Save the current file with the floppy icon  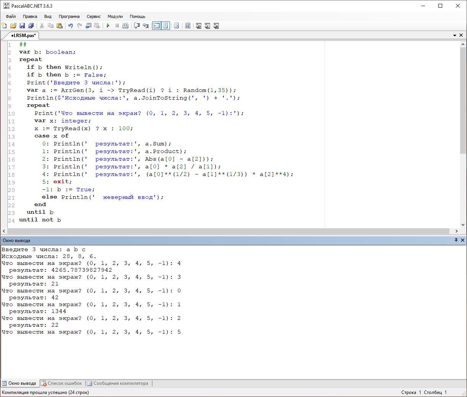(22, 26)
